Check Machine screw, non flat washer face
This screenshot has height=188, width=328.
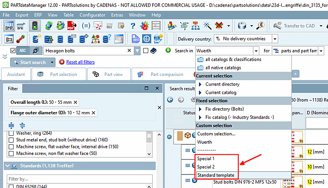pos(11,154)
